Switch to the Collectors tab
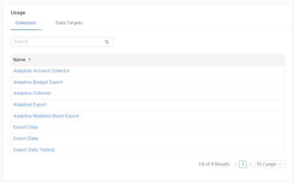Viewport: 294px width, 183px height. [26, 23]
